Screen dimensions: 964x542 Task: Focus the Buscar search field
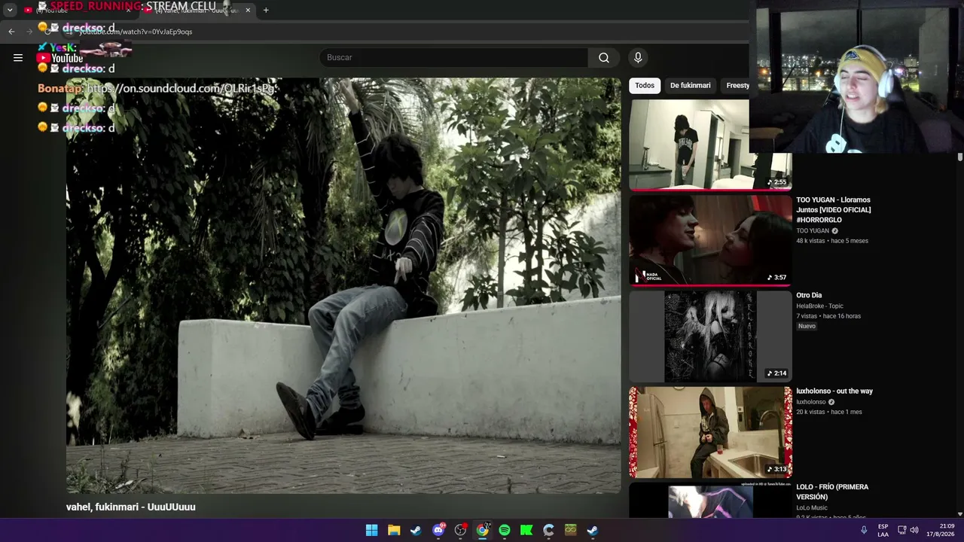tap(453, 57)
